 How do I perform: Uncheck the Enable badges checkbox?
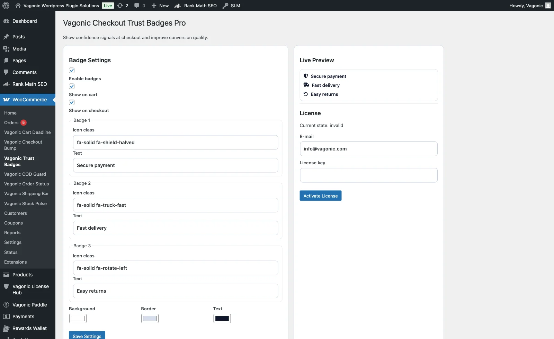pyautogui.click(x=72, y=71)
